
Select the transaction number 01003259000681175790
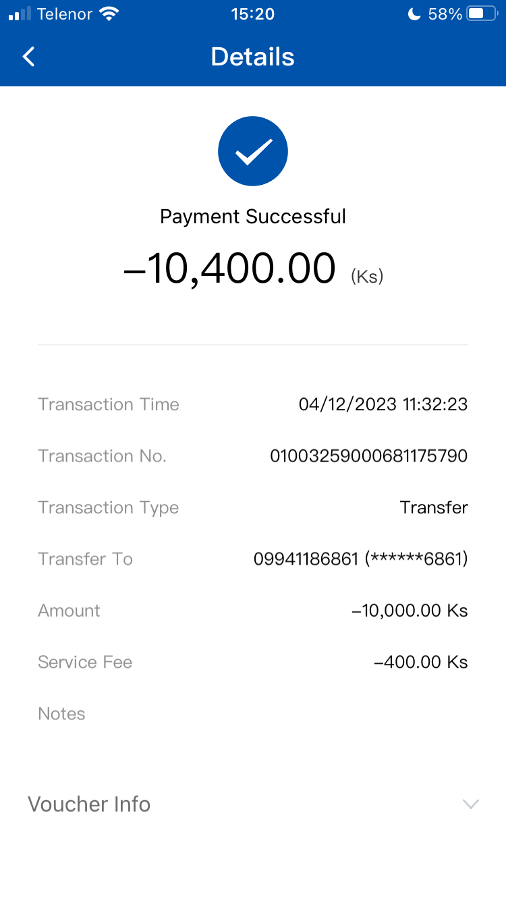[368, 456]
